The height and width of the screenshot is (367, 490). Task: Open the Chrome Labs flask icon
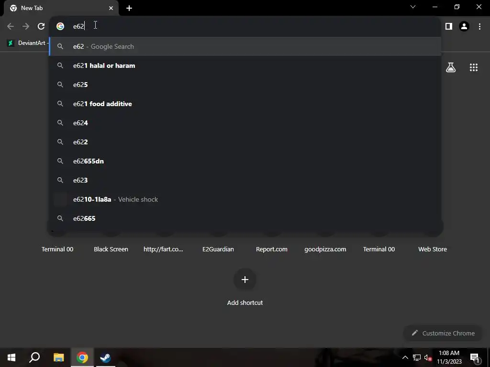click(x=451, y=67)
